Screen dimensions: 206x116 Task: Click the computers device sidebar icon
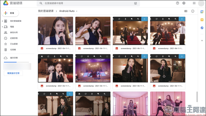[x=5, y=27]
